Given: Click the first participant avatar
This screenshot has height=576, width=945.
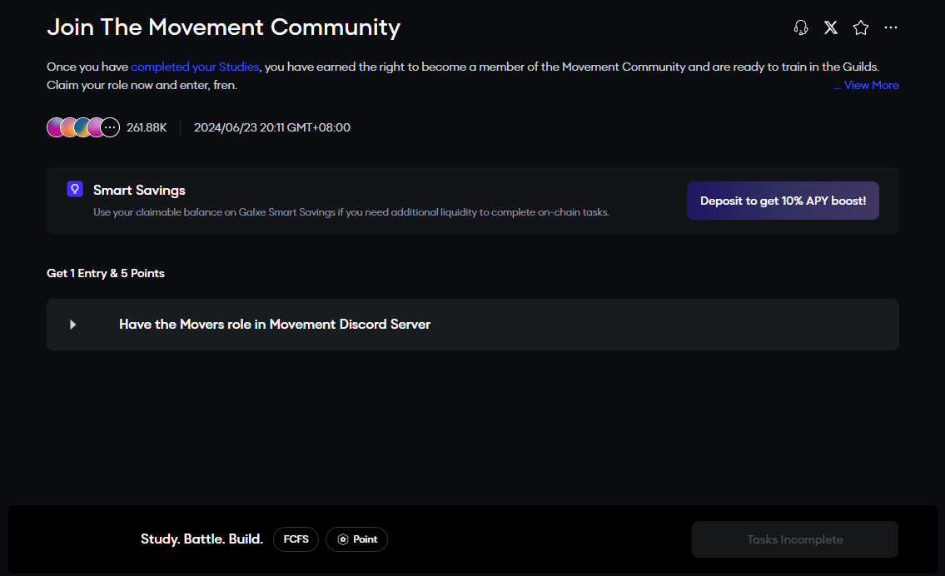Looking at the screenshot, I should 56,127.
